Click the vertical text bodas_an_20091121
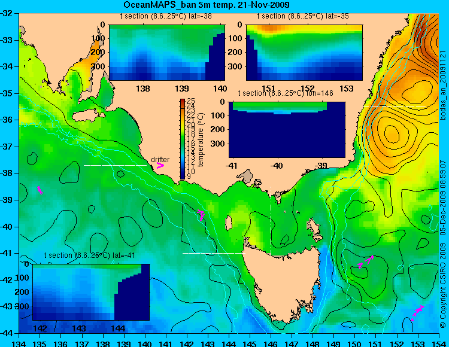Screen dimensions: 449x347 (443, 85)
